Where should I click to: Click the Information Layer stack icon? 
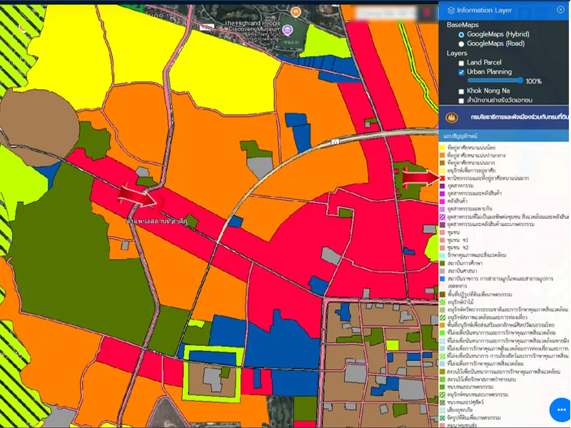tap(450, 10)
